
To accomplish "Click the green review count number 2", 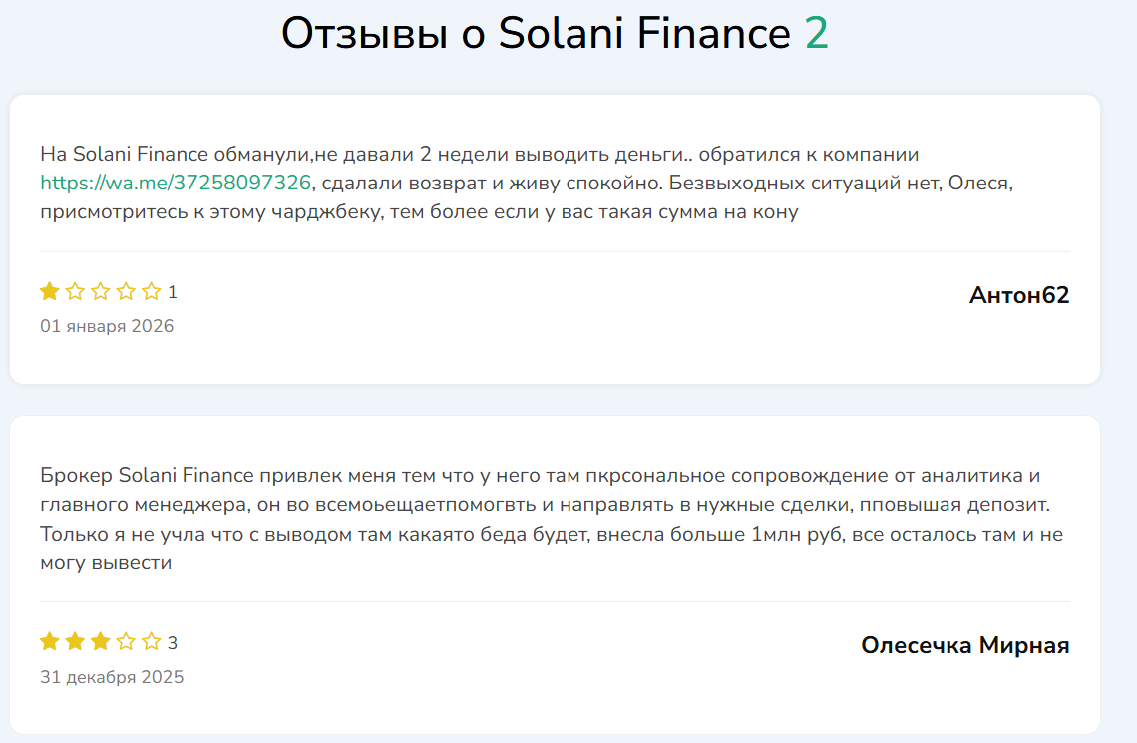I will (817, 34).
